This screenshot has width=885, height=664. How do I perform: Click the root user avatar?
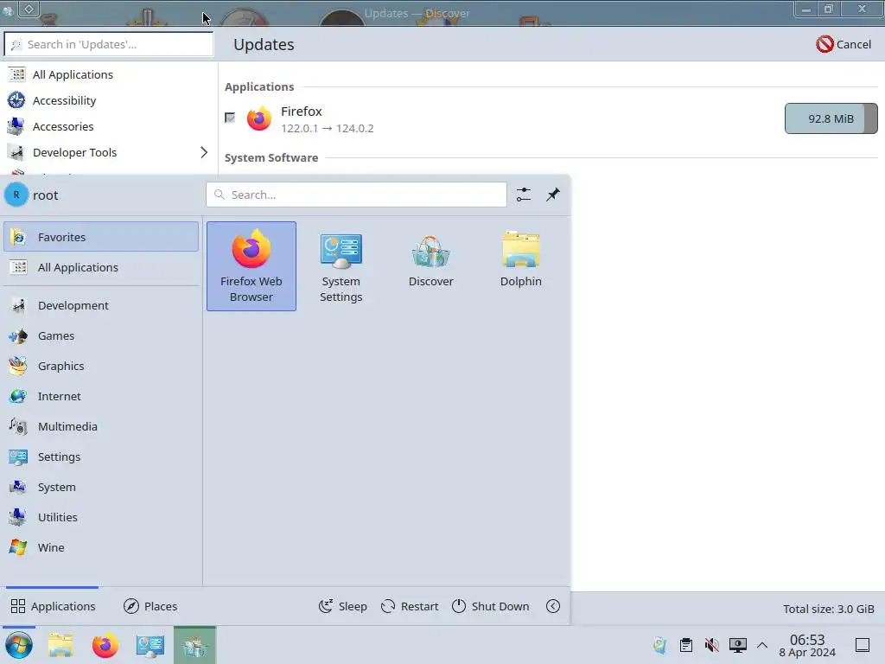pyautogui.click(x=16, y=195)
